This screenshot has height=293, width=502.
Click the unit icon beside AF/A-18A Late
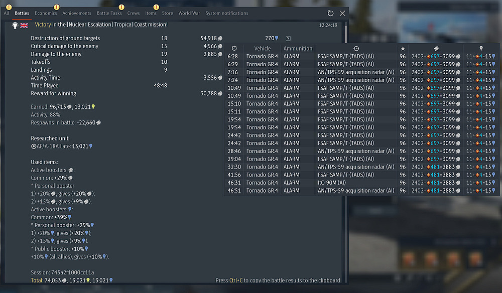pyautogui.click(x=33, y=146)
